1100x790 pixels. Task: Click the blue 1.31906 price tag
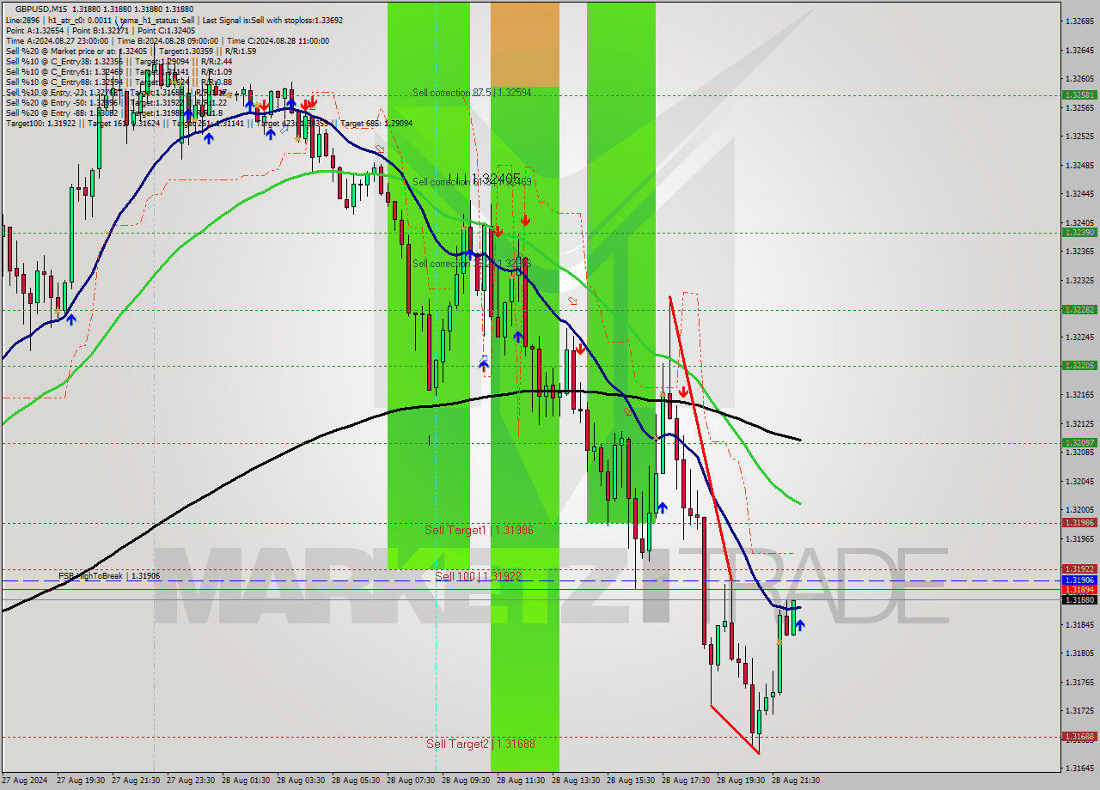pyautogui.click(x=1079, y=580)
